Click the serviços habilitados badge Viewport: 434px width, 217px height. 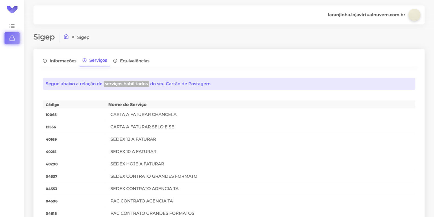(x=126, y=84)
